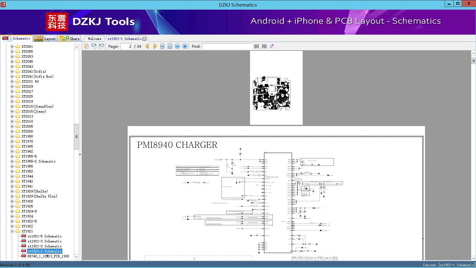Go to the next page
The width and height of the screenshot is (476, 268).
pos(155,46)
